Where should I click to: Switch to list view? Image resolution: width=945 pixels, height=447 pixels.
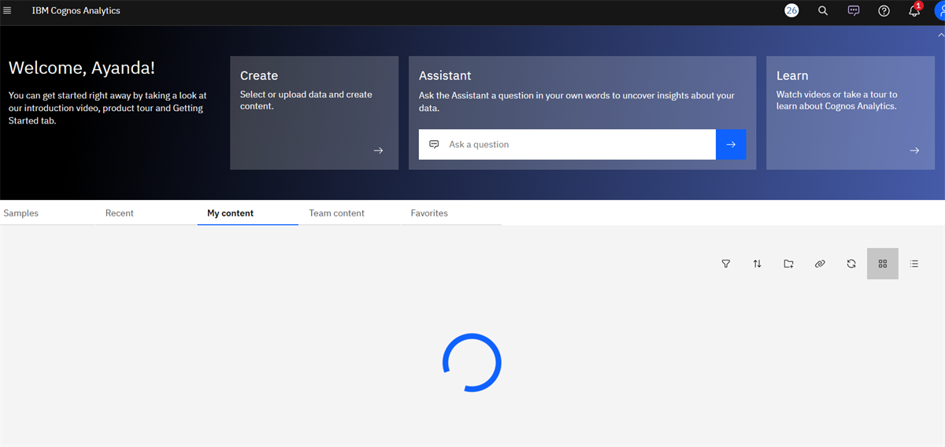coord(914,264)
